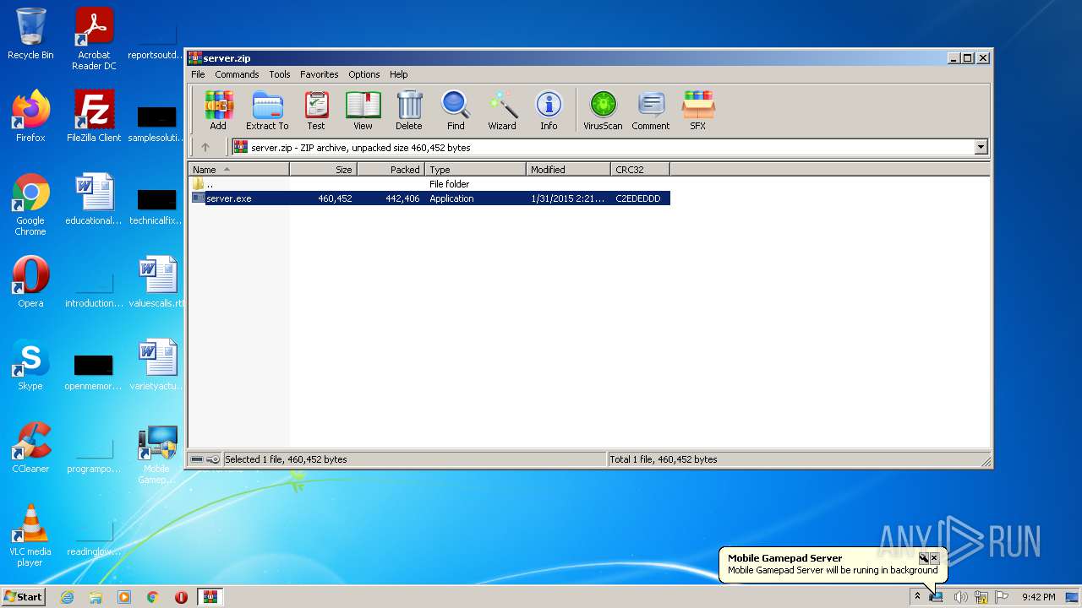Select the varietyactu document desktop icon
The width and height of the screenshot is (1082, 608).
tap(157, 365)
